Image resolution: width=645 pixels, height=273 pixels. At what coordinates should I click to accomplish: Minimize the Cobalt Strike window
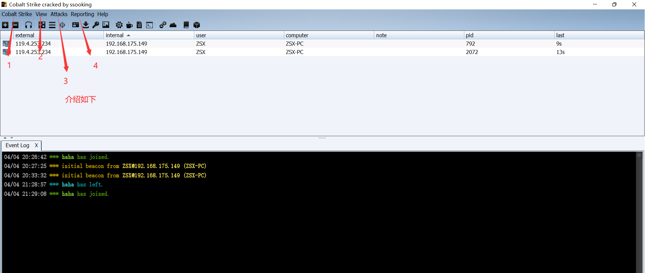(595, 4)
